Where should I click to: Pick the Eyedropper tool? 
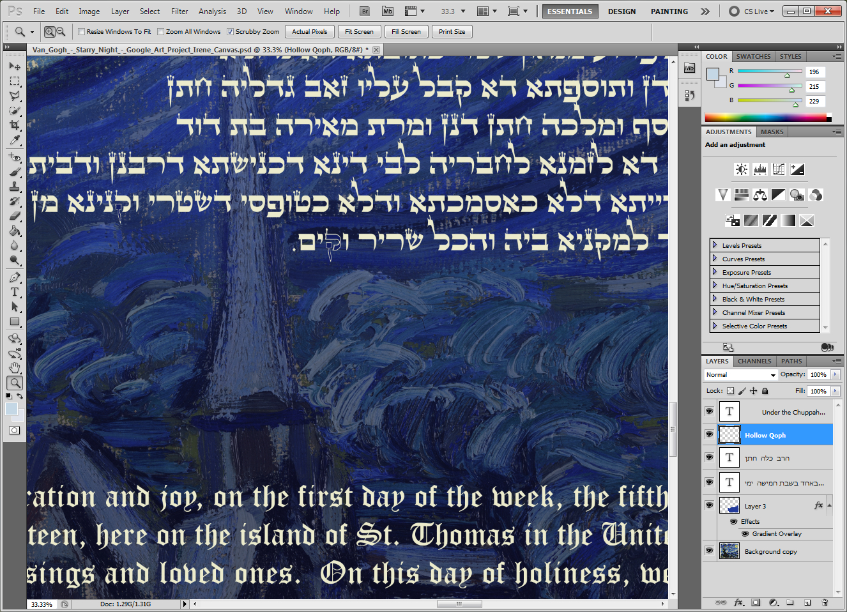pos(15,140)
